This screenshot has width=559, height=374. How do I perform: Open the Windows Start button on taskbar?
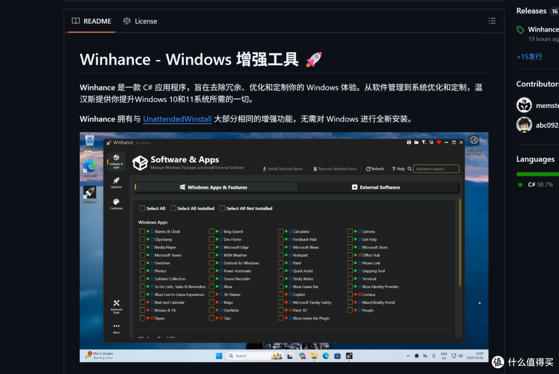219,356
